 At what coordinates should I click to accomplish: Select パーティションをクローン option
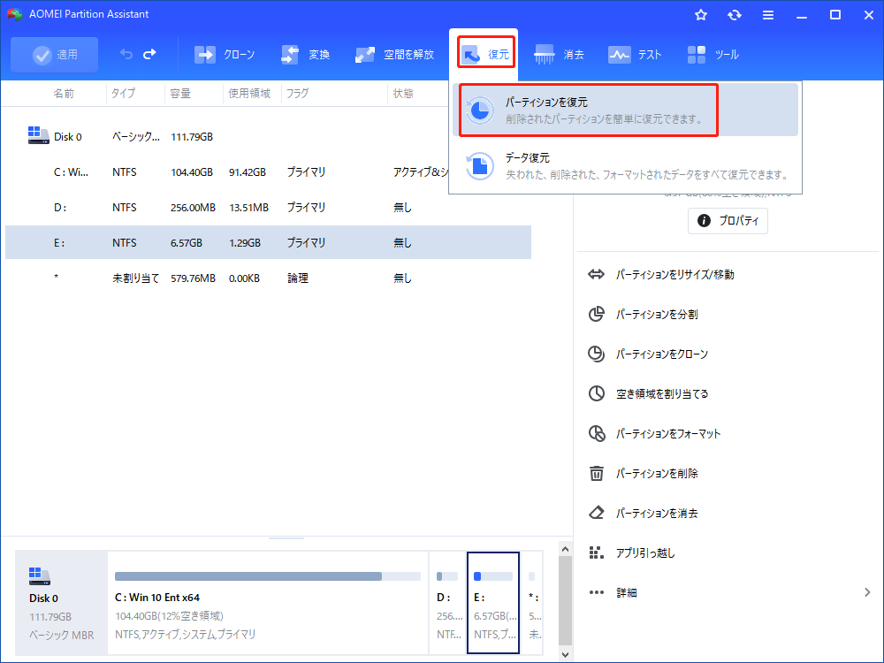click(x=662, y=354)
